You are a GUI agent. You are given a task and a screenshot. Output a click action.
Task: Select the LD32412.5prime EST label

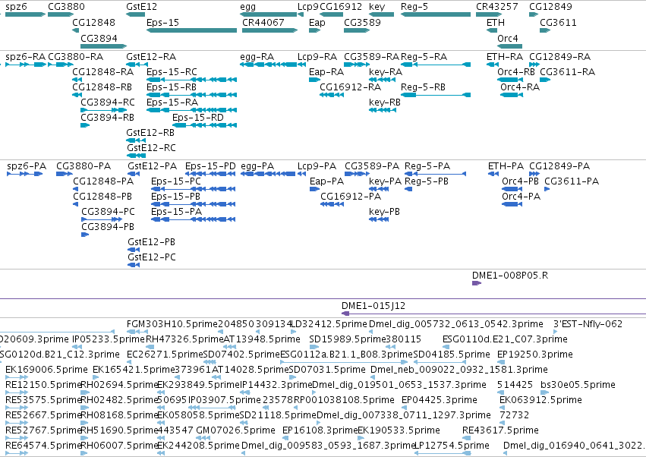click(x=329, y=324)
